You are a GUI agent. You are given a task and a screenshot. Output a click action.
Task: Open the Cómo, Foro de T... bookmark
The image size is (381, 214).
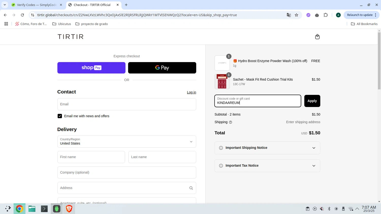[31, 24]
